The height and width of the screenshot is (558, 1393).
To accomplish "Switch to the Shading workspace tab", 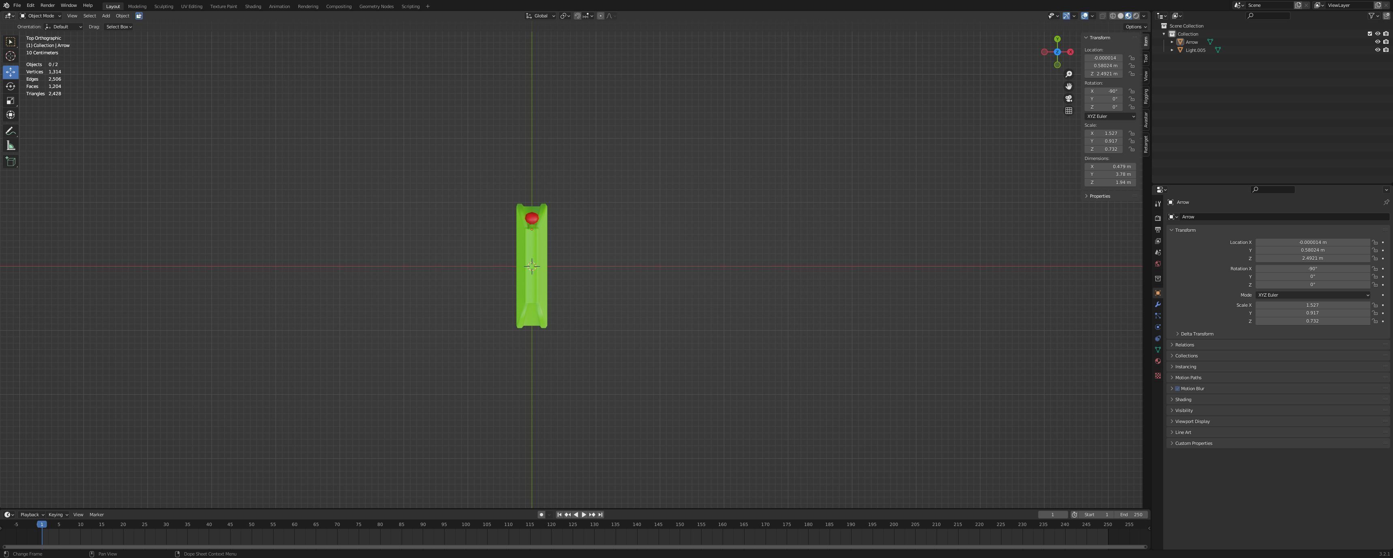I will (253, 6).
